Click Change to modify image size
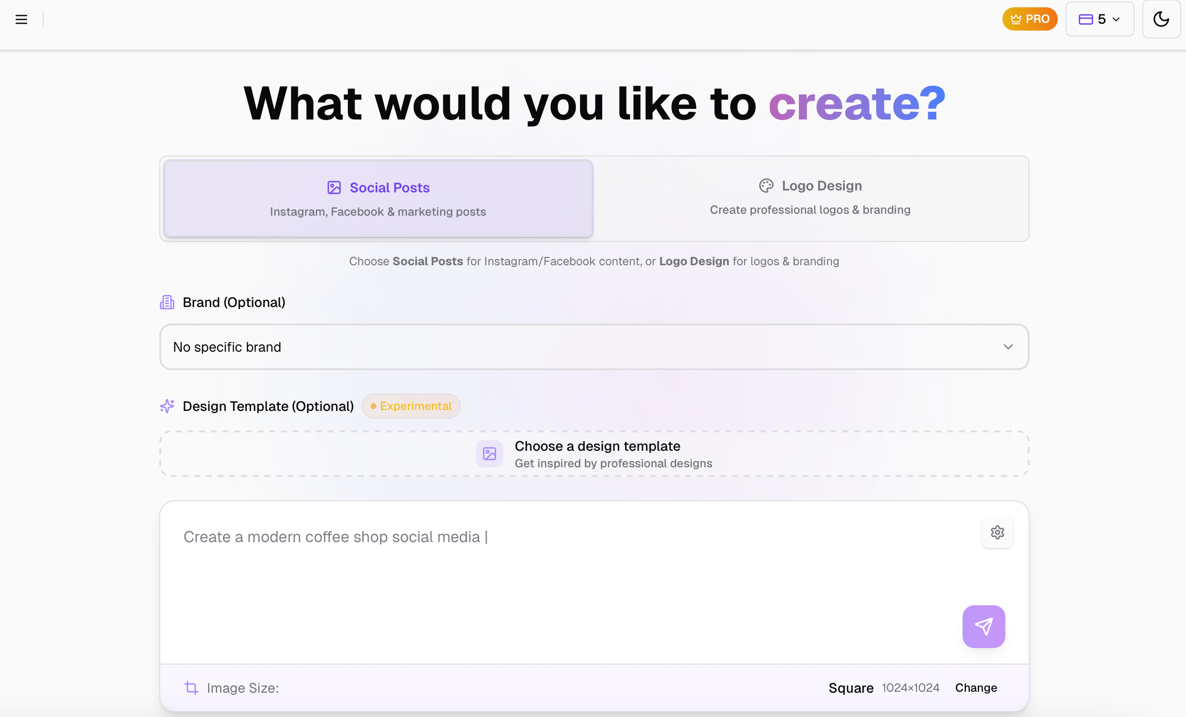This screenshot has width=1186, height=717. [976, 688]
